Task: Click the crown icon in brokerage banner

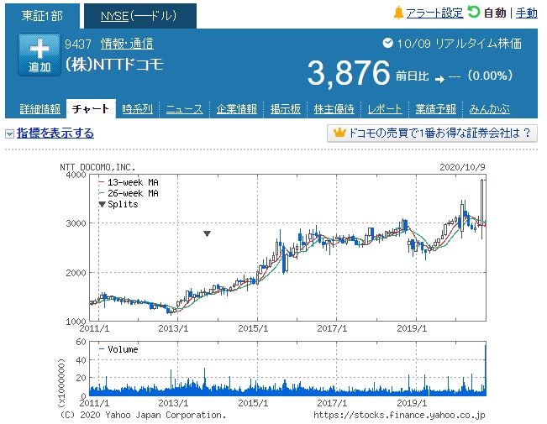Action: [339, 133]
